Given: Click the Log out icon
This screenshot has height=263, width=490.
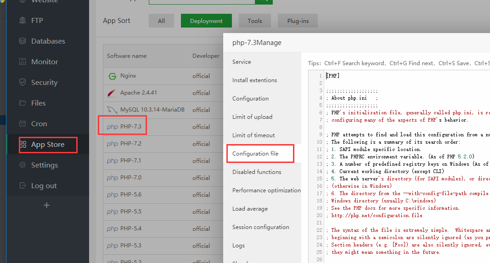Looking at the screenshot, I should [x=23, y=186].
